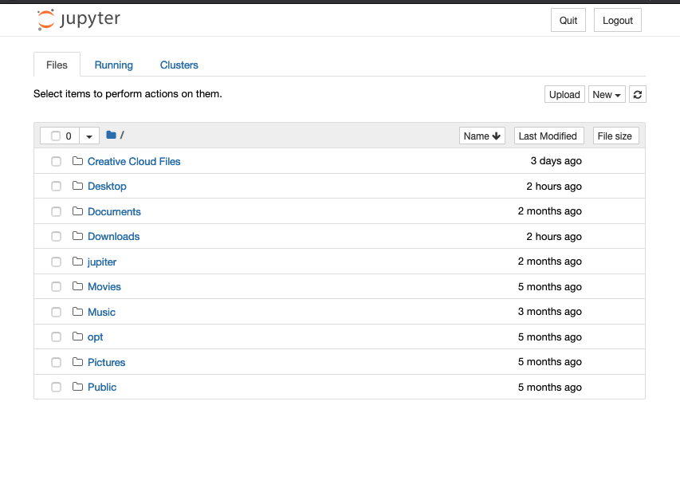Open the New dropdown menu
Viewport: 680px width, 488px height.
tap(606, 94)
